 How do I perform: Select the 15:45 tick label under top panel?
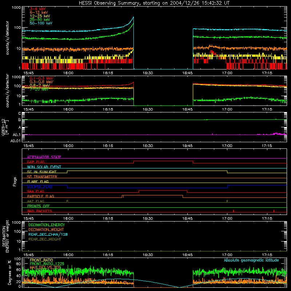(28, 73)
